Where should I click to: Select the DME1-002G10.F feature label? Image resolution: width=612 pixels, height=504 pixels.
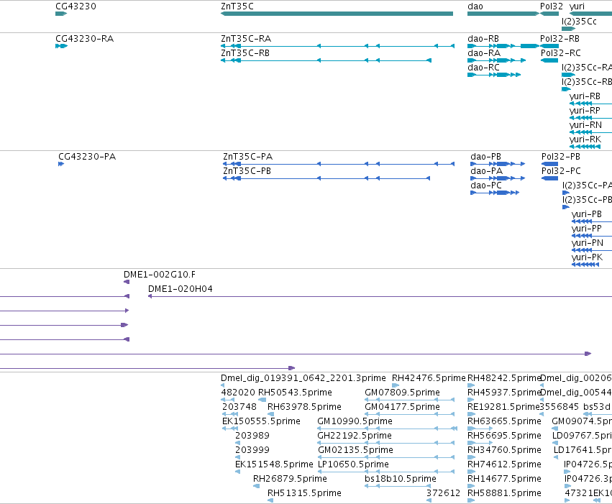click(160, 275)
